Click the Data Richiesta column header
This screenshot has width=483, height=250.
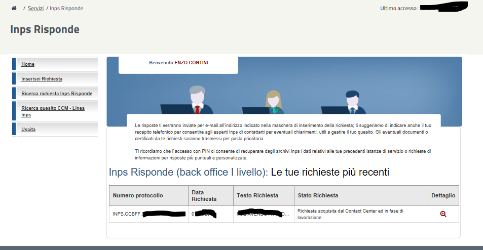[204, 195]
